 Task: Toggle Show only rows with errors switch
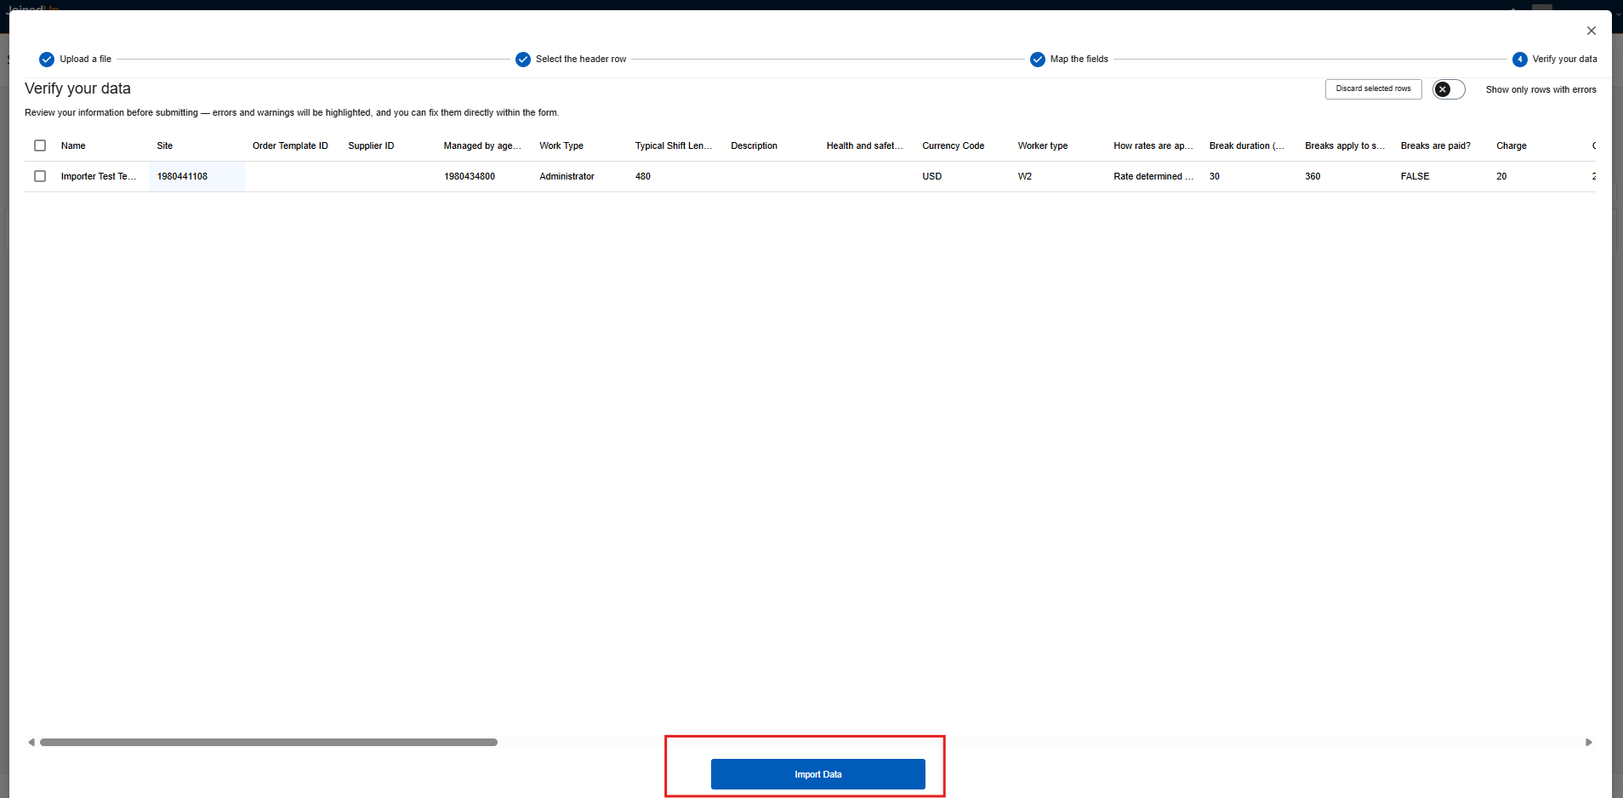click(x=1449, y=89)
